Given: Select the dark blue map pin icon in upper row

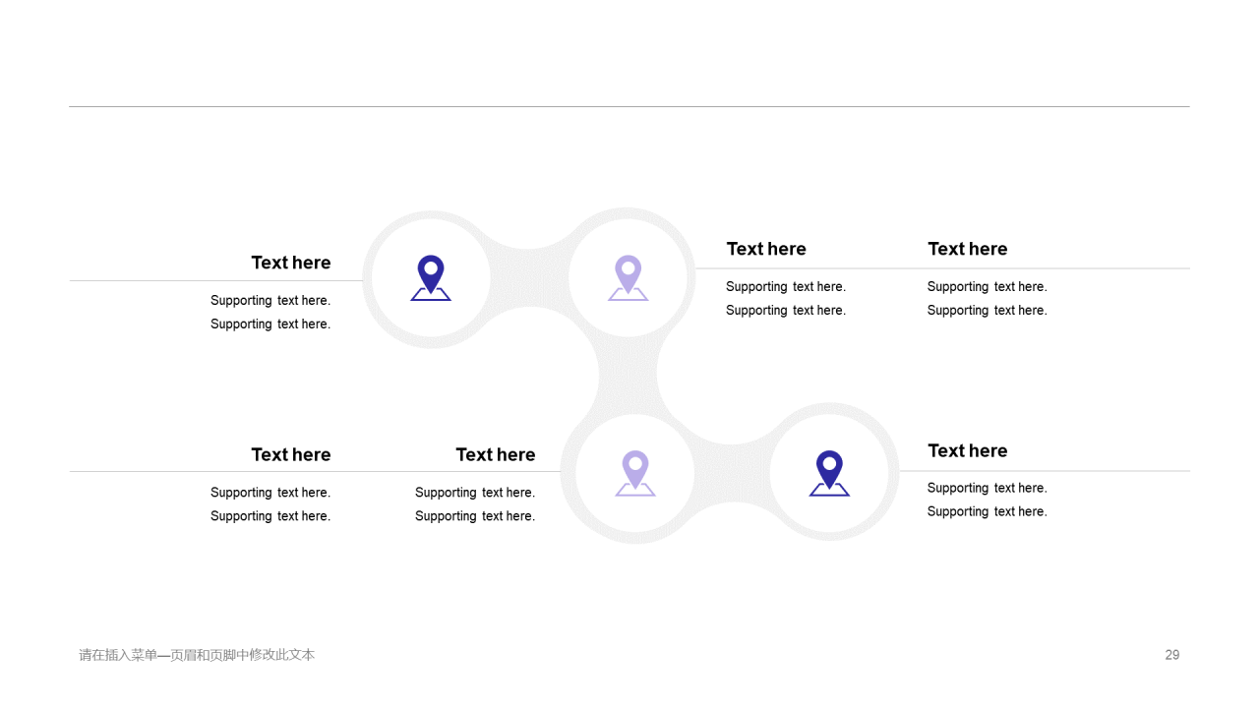Looking at the screenshot, I should pos(431,278).
